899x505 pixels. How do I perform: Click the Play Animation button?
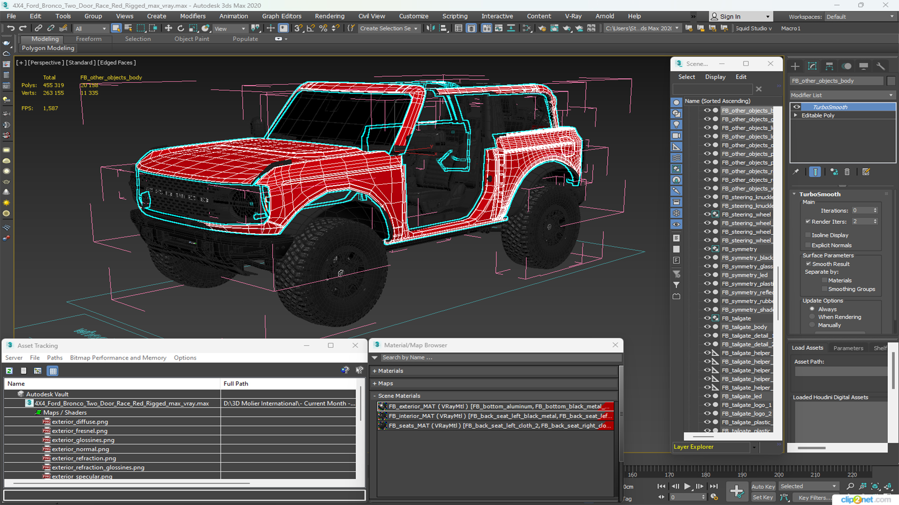[687, 486]
